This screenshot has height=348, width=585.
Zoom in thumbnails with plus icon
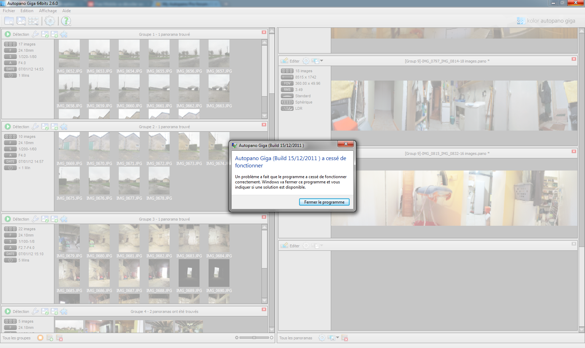point(272,338)
